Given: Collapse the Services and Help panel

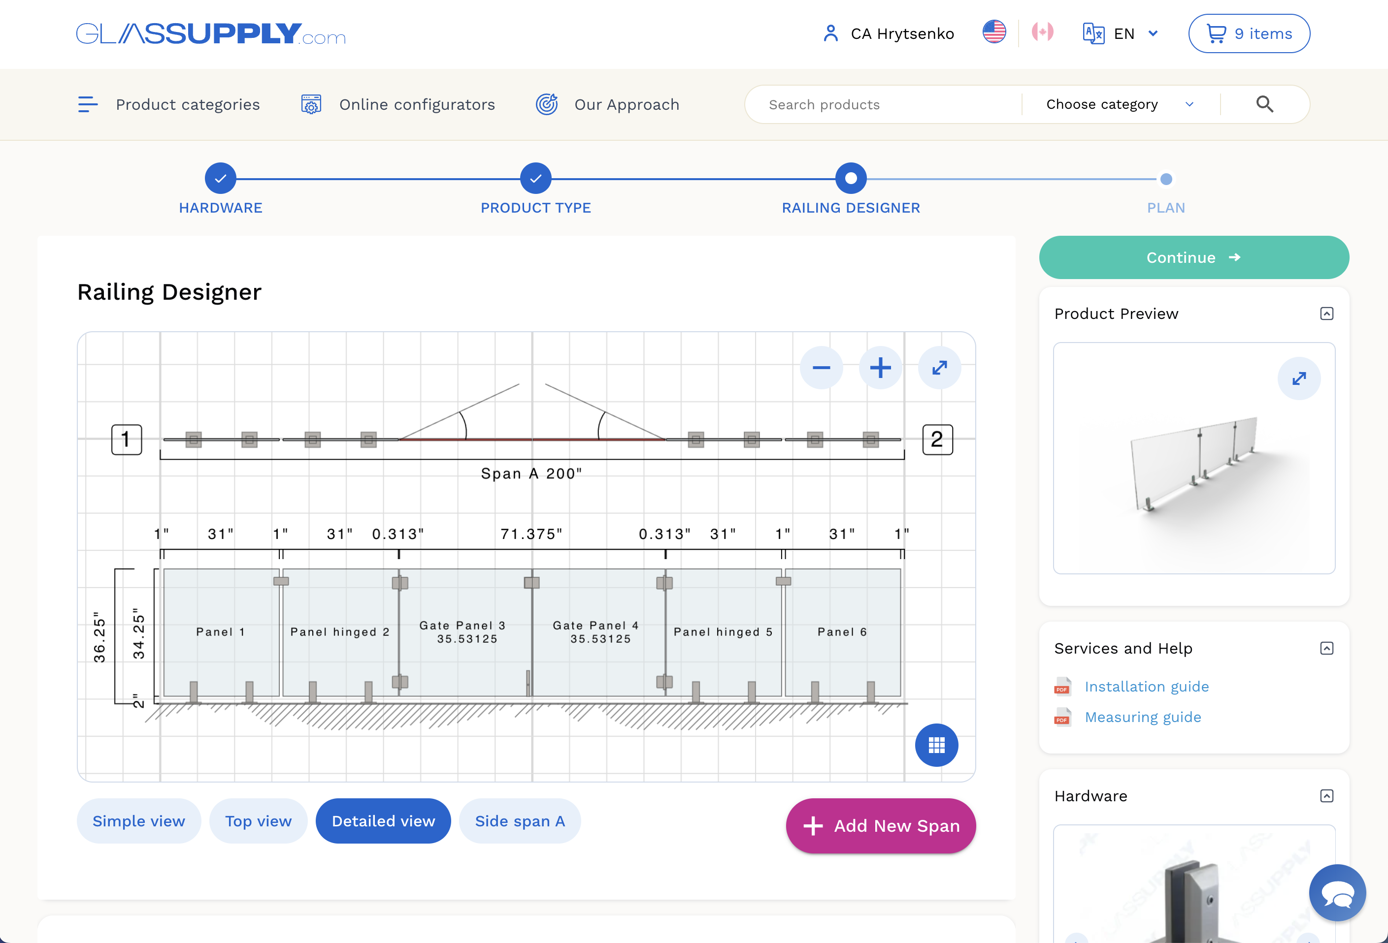Looking at the screenshot, I should [x=1326, y=649].
